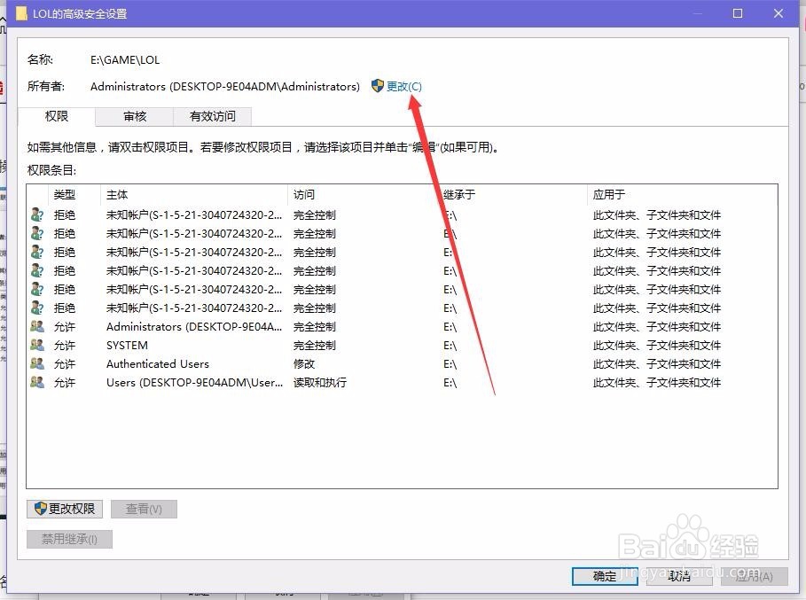The width and height of the screenshot is (806, 600).
Task: Select the Users (DESKTOP-9E04ADM\User... entry
Action: coord(402,383)
